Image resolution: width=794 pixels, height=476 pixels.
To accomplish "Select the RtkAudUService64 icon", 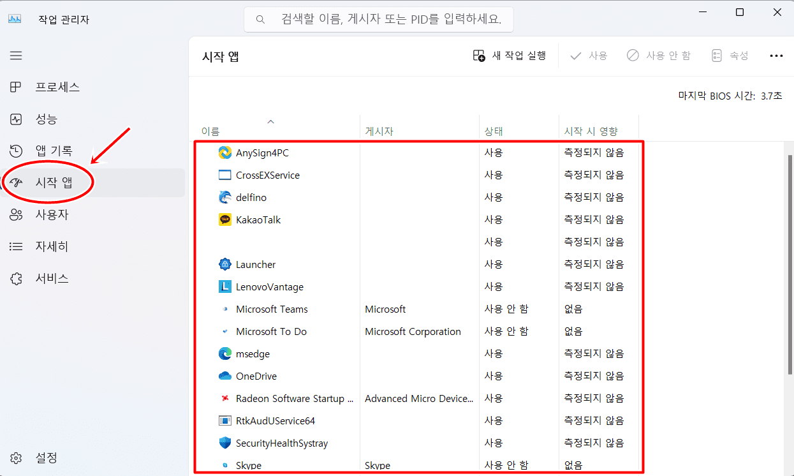I will (x=224, y=420).
